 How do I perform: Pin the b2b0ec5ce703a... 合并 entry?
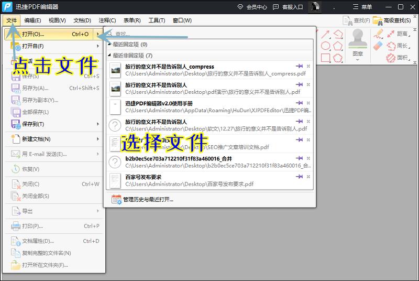tap(300, 158)
